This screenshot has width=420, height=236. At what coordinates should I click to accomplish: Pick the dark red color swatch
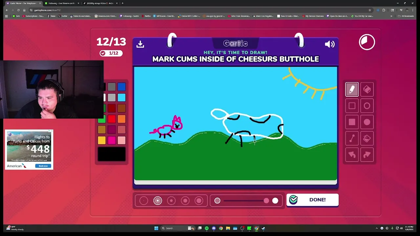(x=112, y=108)
